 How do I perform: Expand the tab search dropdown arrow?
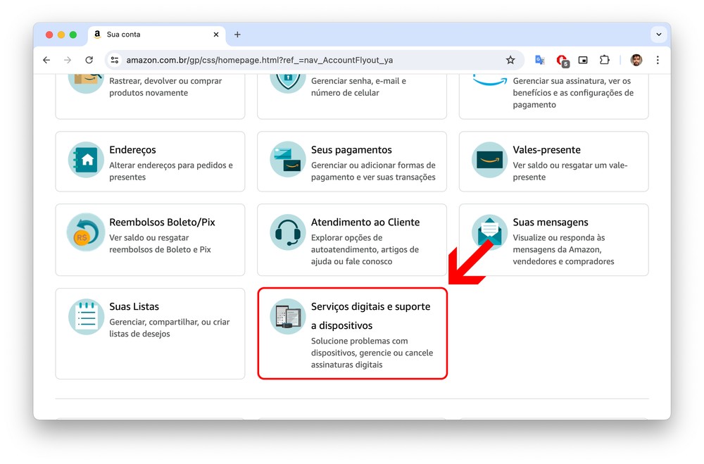click(x=658, y=34)
